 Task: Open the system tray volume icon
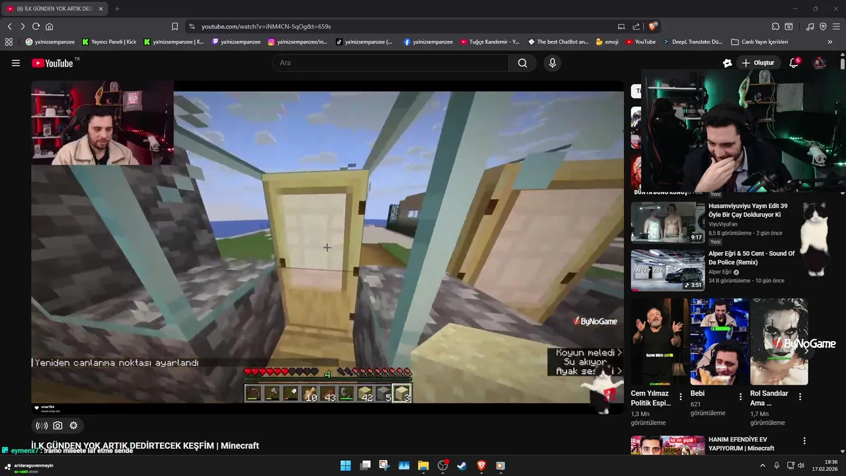[800, 465]
